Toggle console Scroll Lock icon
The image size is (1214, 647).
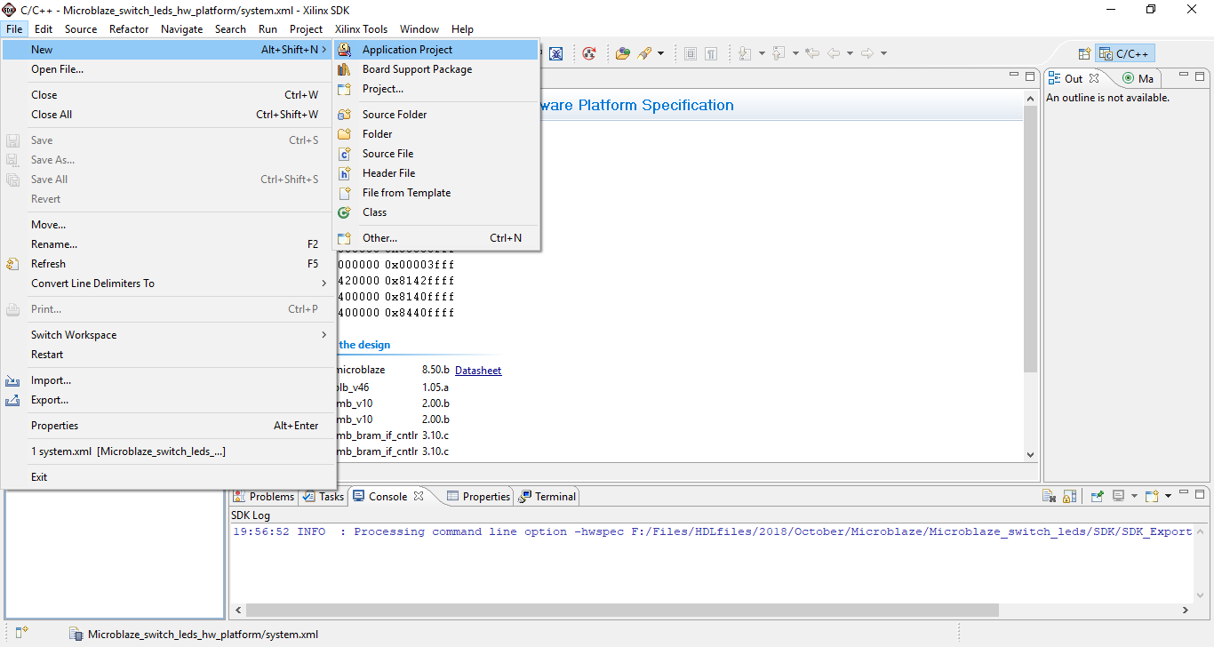tap(1069, 496)
